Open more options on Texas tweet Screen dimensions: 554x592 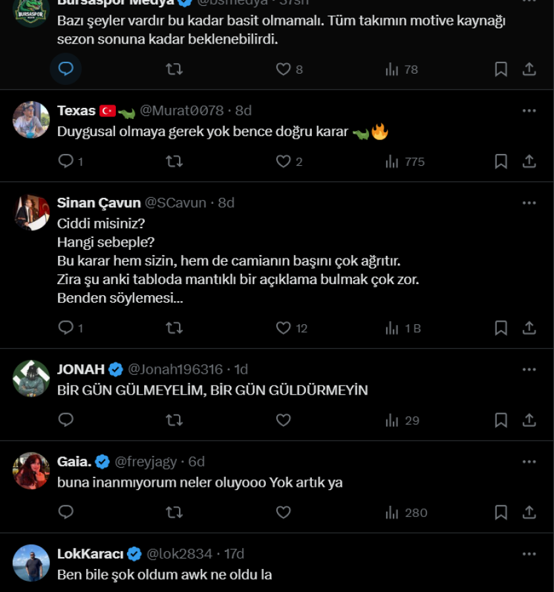[x=529, y=111]
